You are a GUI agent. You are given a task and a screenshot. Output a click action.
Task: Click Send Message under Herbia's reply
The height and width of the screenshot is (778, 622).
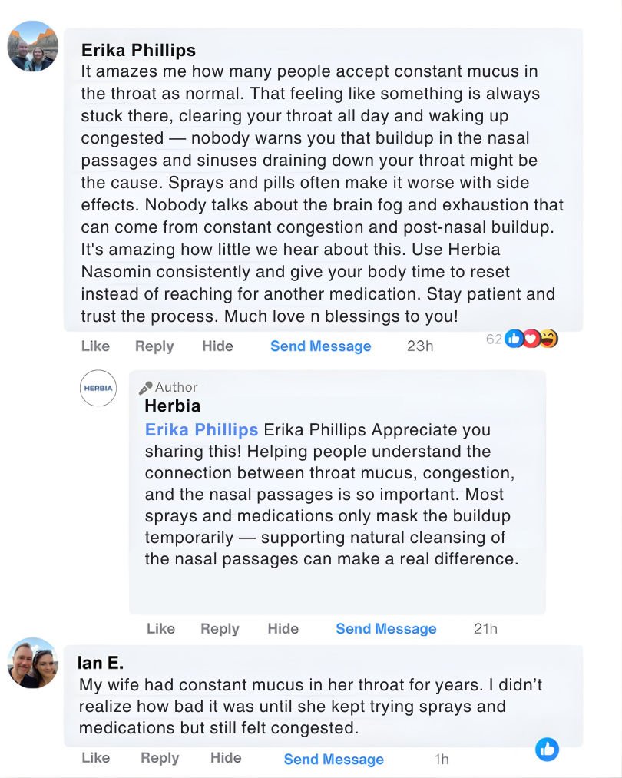click(x=385, y=629)
